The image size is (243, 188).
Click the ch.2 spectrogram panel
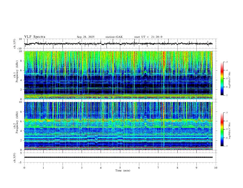pos(118,126)
